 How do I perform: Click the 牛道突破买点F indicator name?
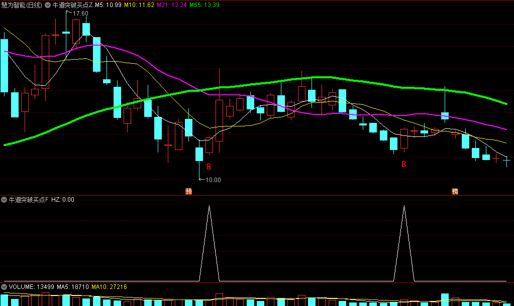pyautogui.click(x=29, y=200)
